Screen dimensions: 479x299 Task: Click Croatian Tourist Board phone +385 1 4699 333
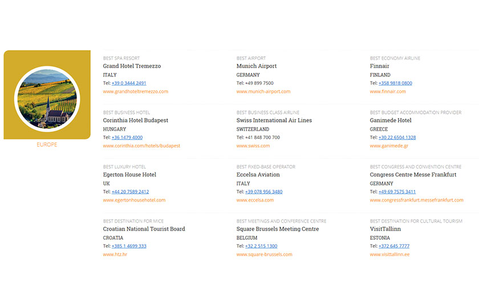[x=129, y=246]
